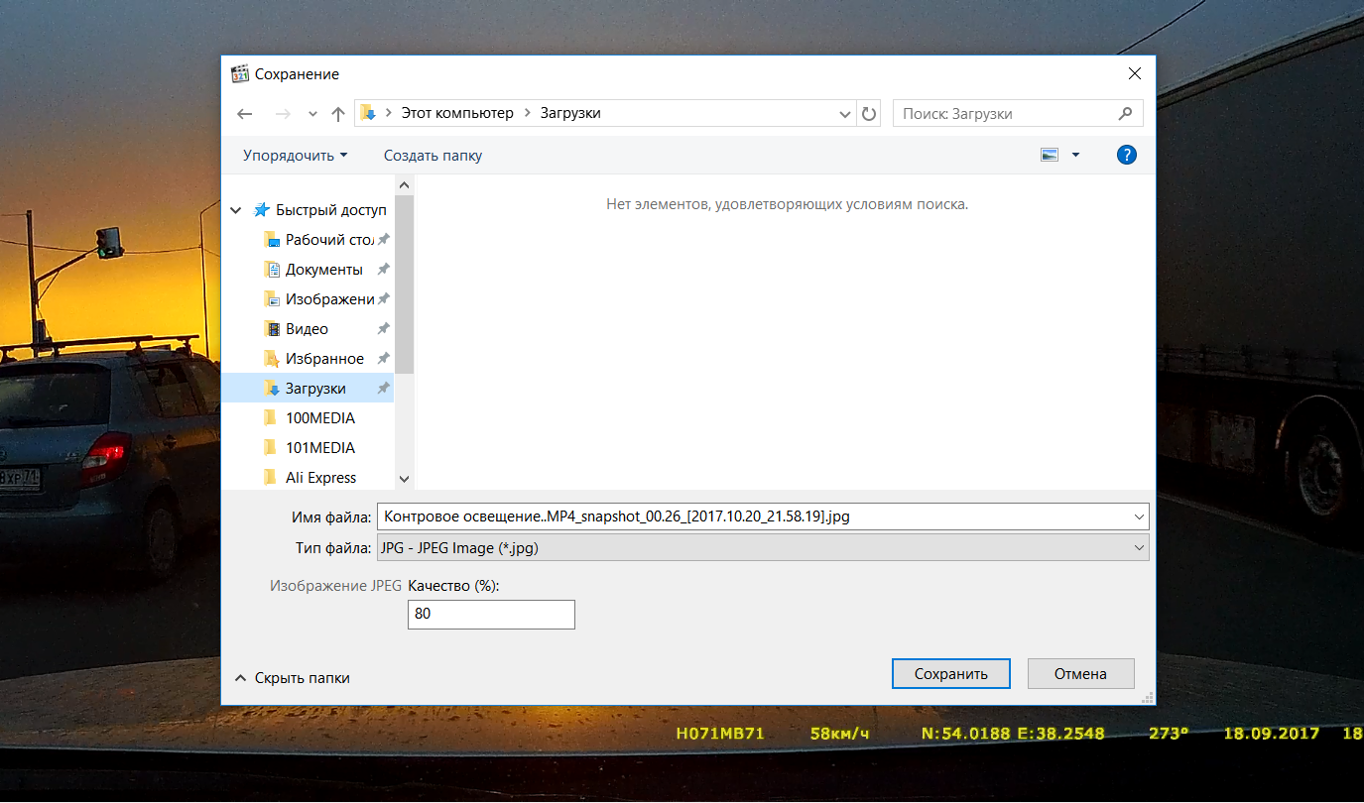
Task: Select the 100MEDIA folder in sidebar
Action: tap(319, 418)
